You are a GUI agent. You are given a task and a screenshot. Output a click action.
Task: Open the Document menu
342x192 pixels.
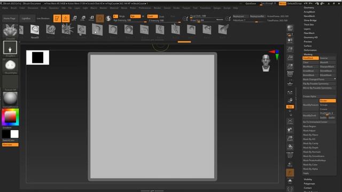33,8
